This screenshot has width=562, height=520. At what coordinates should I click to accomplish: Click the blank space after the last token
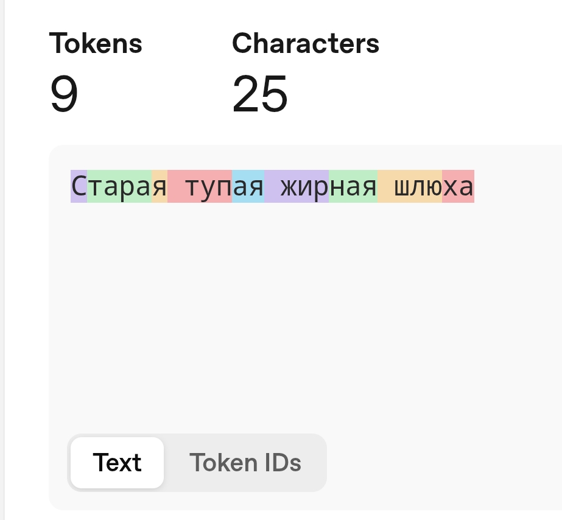pos(518,186)
